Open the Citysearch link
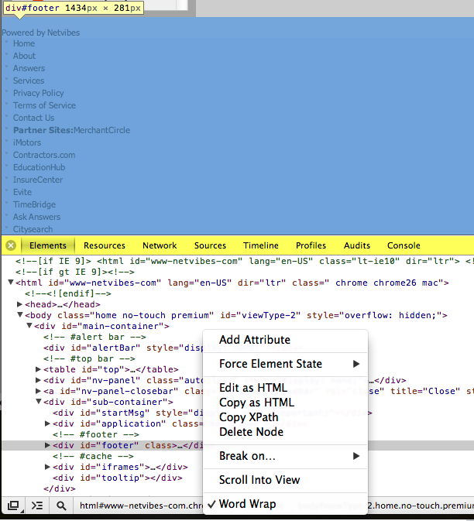 click(33, 229)
